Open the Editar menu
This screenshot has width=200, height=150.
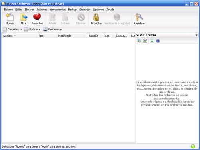click(x=19, y=10)
